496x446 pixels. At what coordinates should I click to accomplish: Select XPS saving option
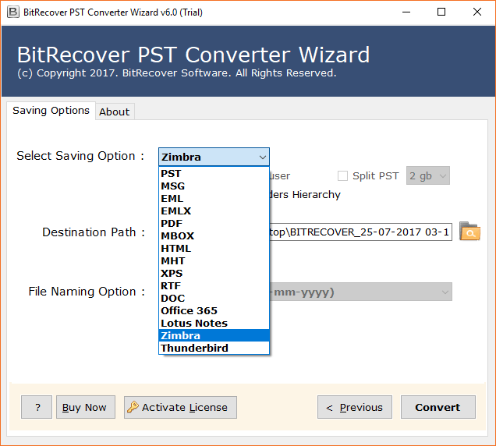click(x=214, y=274)
